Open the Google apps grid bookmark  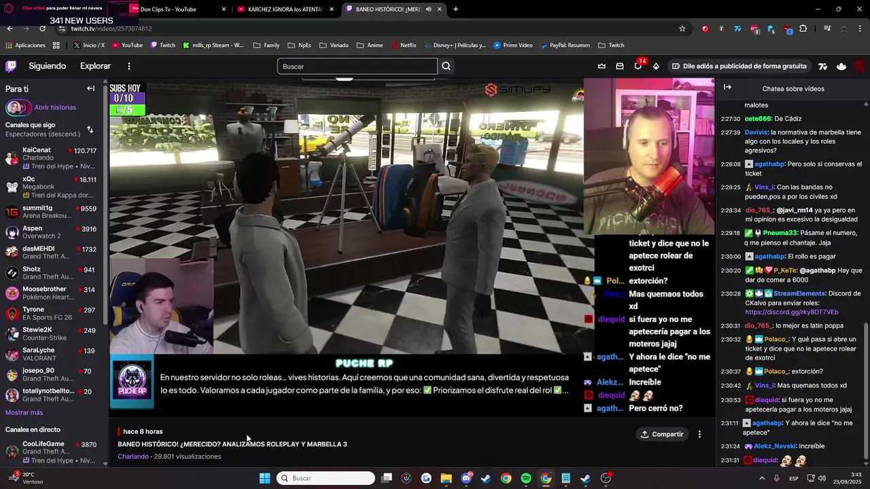(56, 46)
